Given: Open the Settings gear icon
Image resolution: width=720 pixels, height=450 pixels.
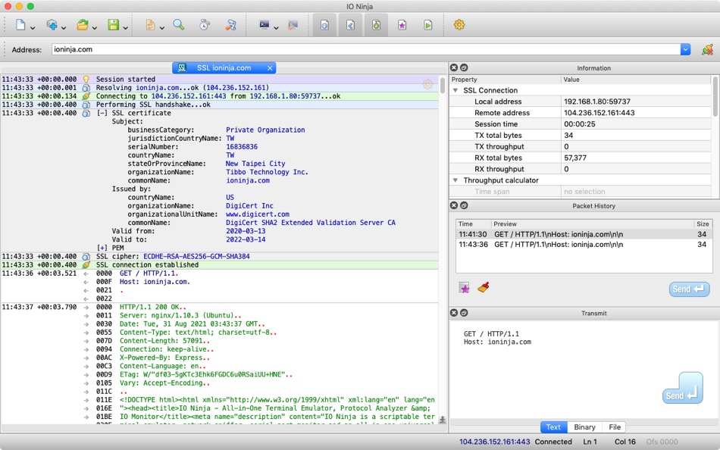Looking at the screenshot, I should point(459,25).
